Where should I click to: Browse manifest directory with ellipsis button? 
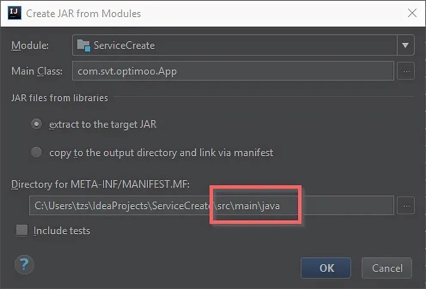click(406, 206)
